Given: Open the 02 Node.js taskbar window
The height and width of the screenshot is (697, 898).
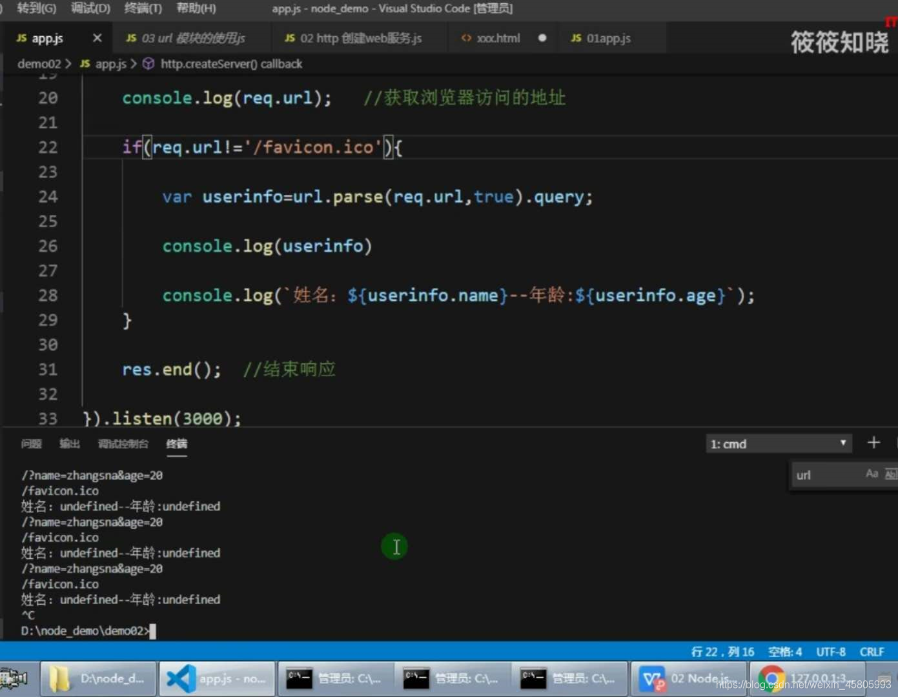Looking at the screenshot, I should 688,678.
